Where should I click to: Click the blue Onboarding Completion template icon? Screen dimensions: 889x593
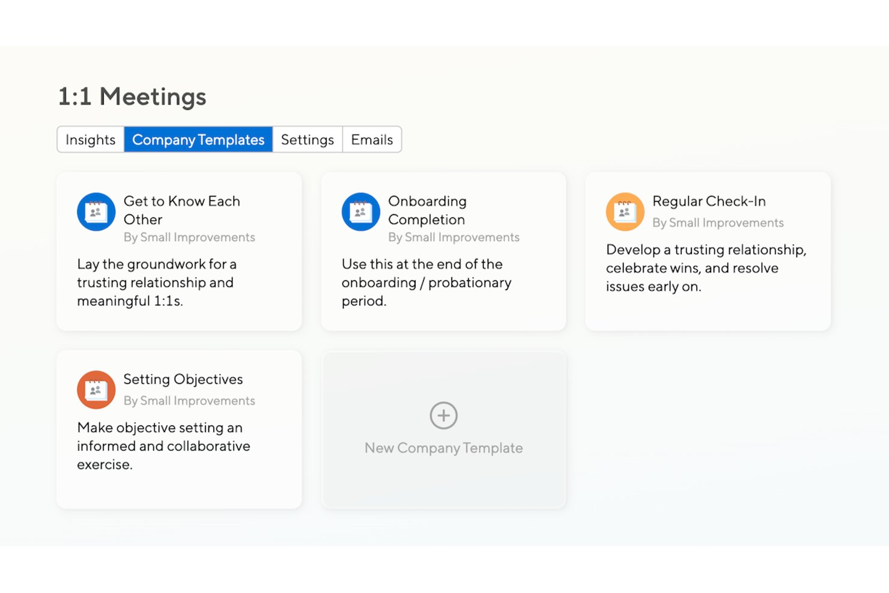[361, 212]
